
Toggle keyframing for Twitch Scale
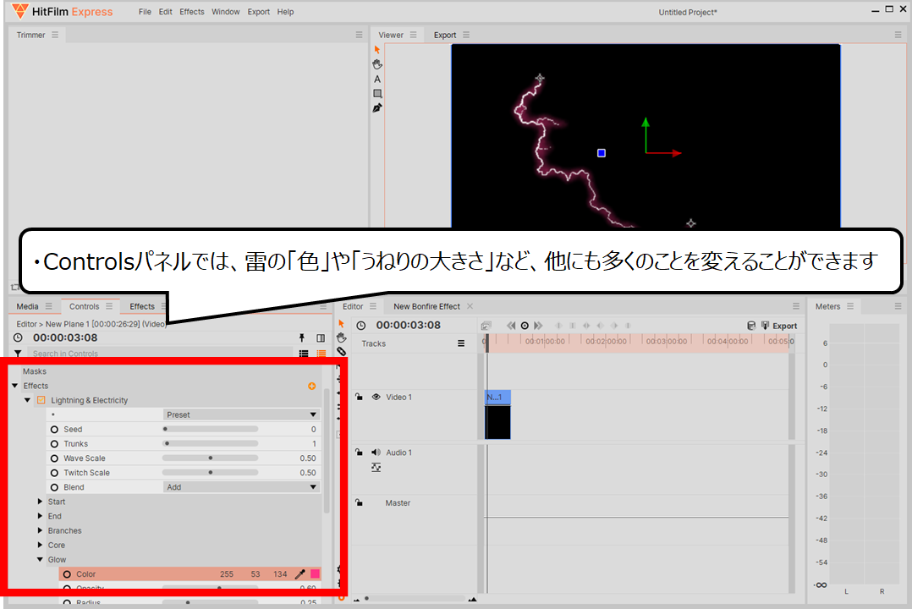[x=55, y=473]
